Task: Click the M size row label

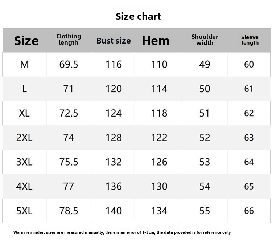Action: [x=24, y=65]
